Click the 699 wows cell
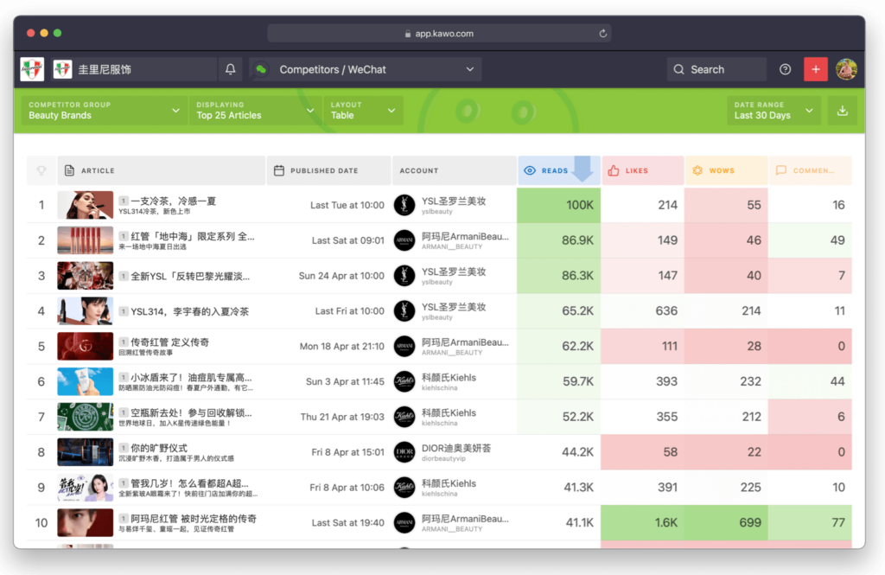885x575 pixels. point(726,523)
